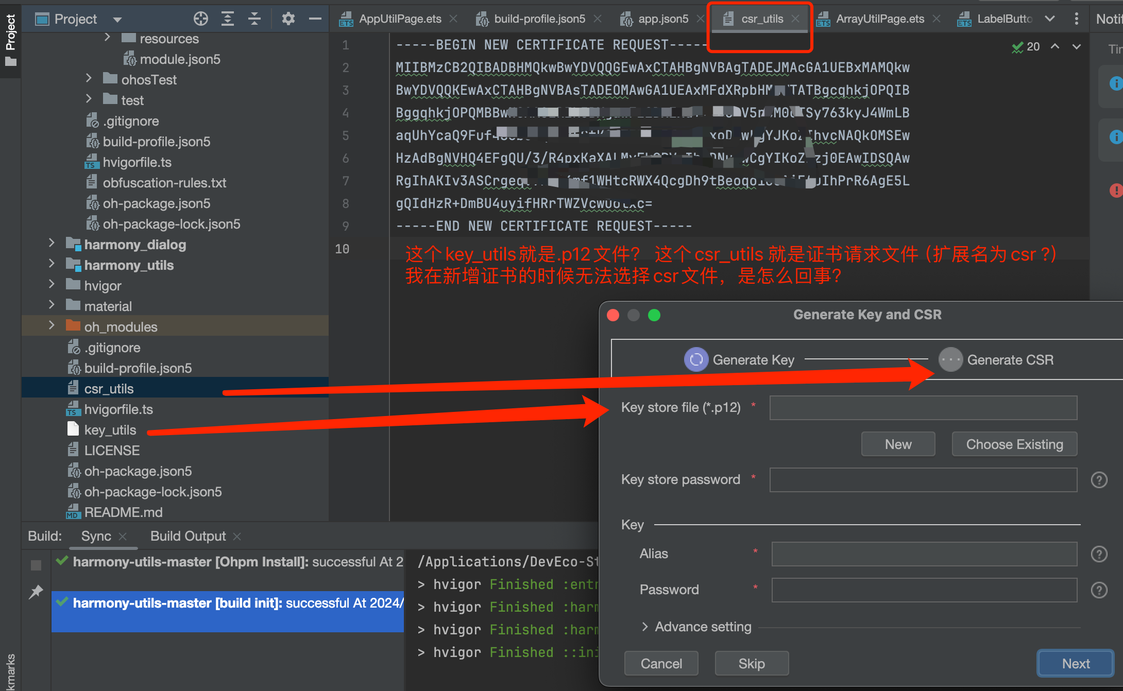
Task: Expand the resources folder
Action: (107, 37)
